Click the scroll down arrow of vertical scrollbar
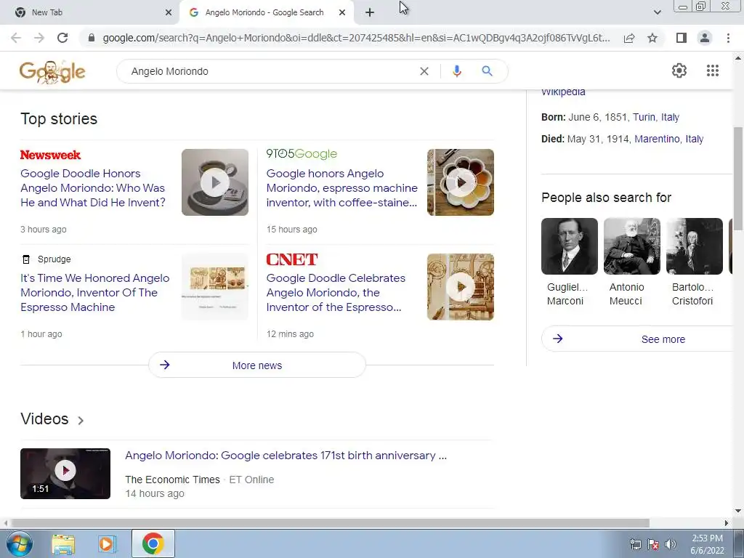 pos(738,511)
